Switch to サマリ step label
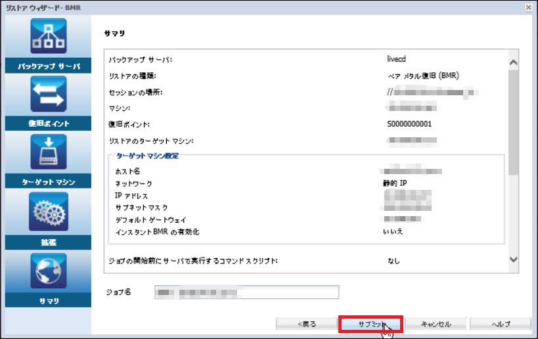The image size is (538, 339). 49,301
